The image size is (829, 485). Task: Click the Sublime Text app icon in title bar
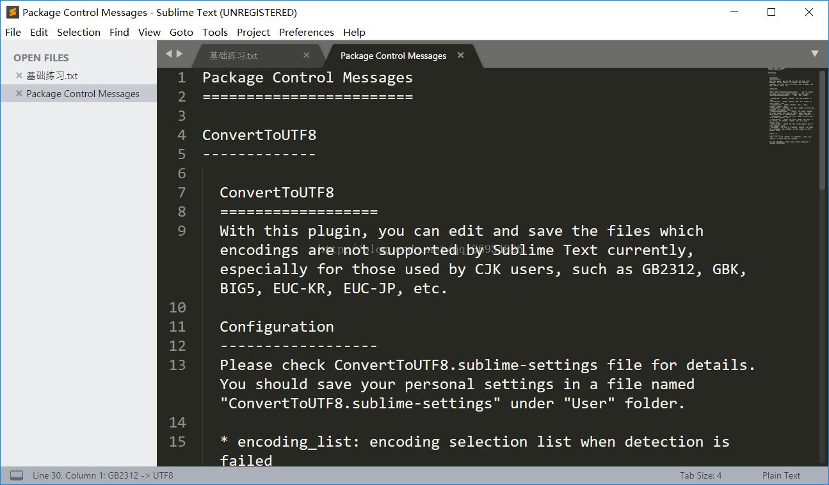tap(12, 12)
